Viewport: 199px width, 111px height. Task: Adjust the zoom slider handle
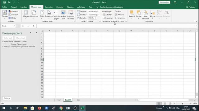tap(183, 104)
